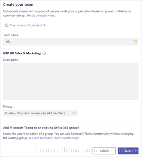Screen dimensions: 142x157
Task: Follow "Yes, add Microsoft Teams functionality" link
Action: pyautogui.click(x=54, y=138)
